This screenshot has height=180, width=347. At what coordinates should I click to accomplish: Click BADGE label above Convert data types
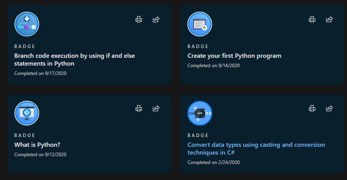[198, 135]
